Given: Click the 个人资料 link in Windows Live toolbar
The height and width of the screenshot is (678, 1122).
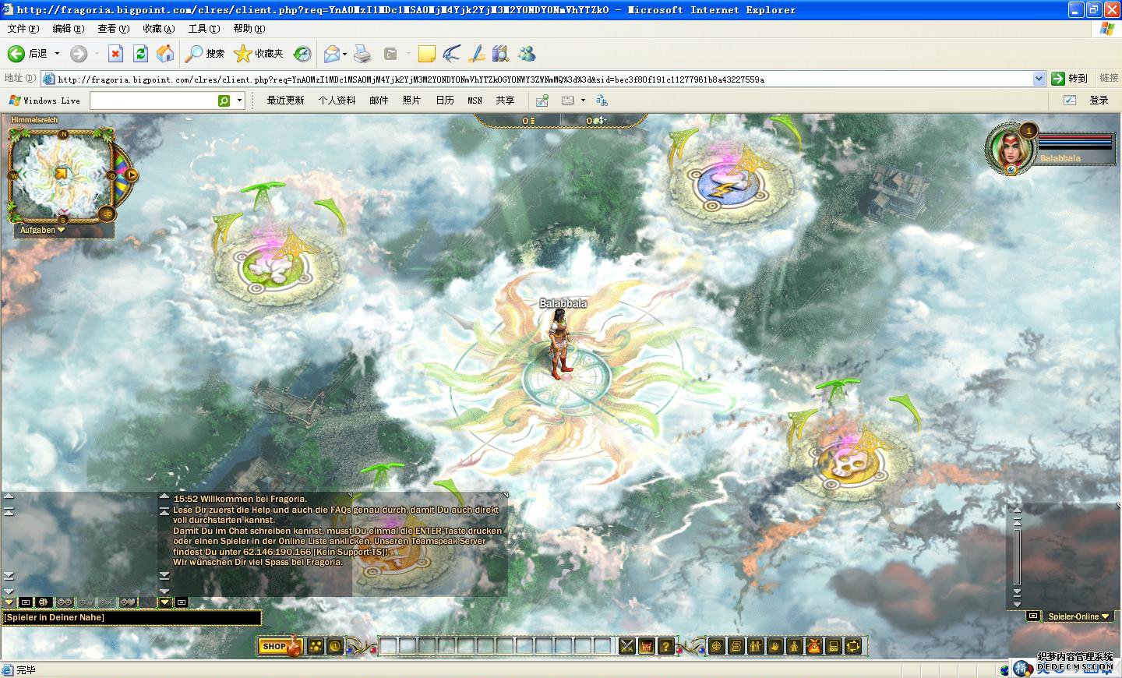Looking at the screenshot, I should 337,101.
